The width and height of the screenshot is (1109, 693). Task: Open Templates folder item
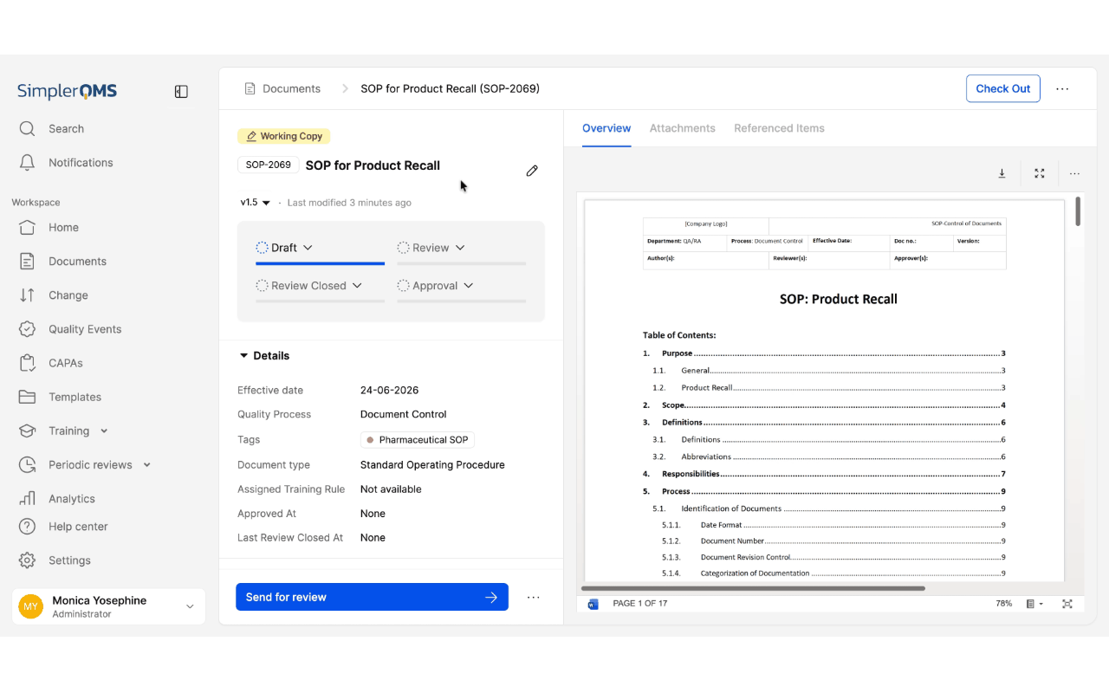60,397
